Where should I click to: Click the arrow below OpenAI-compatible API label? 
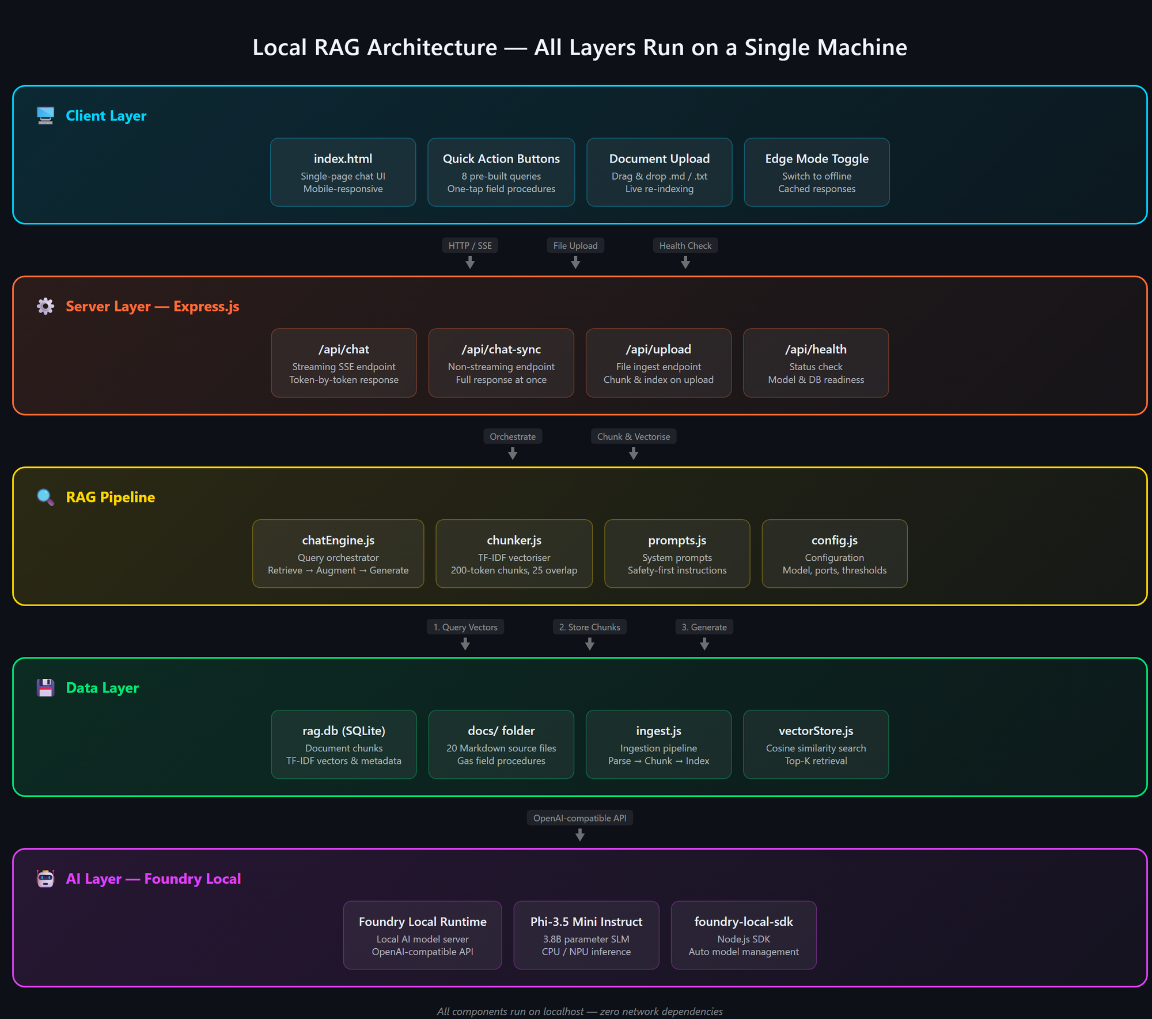point(580,835)
